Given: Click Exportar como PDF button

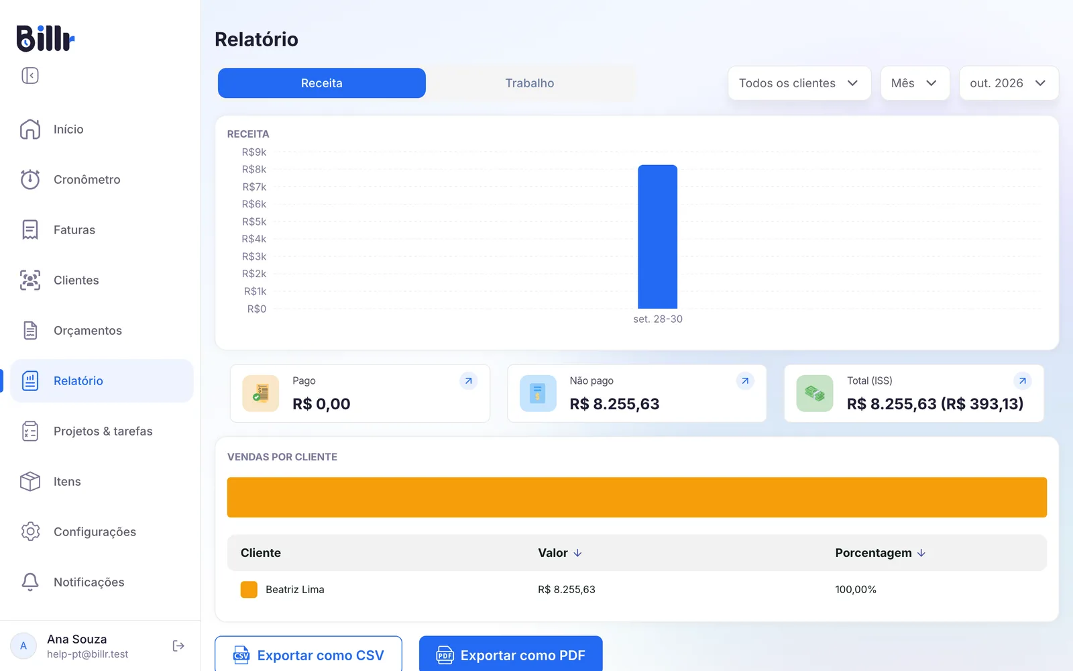Looking at the screenshot, I should coord(511,654).
